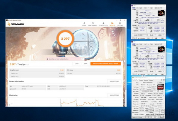This screenshot has height=121, width=178.
Task: Select SPD tab in topmost CPU-Z window
Action: click(x=149, y=8)
